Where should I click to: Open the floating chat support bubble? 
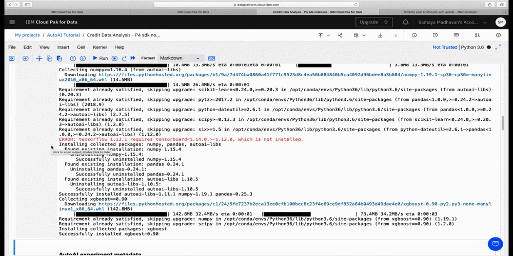point(495,244)
